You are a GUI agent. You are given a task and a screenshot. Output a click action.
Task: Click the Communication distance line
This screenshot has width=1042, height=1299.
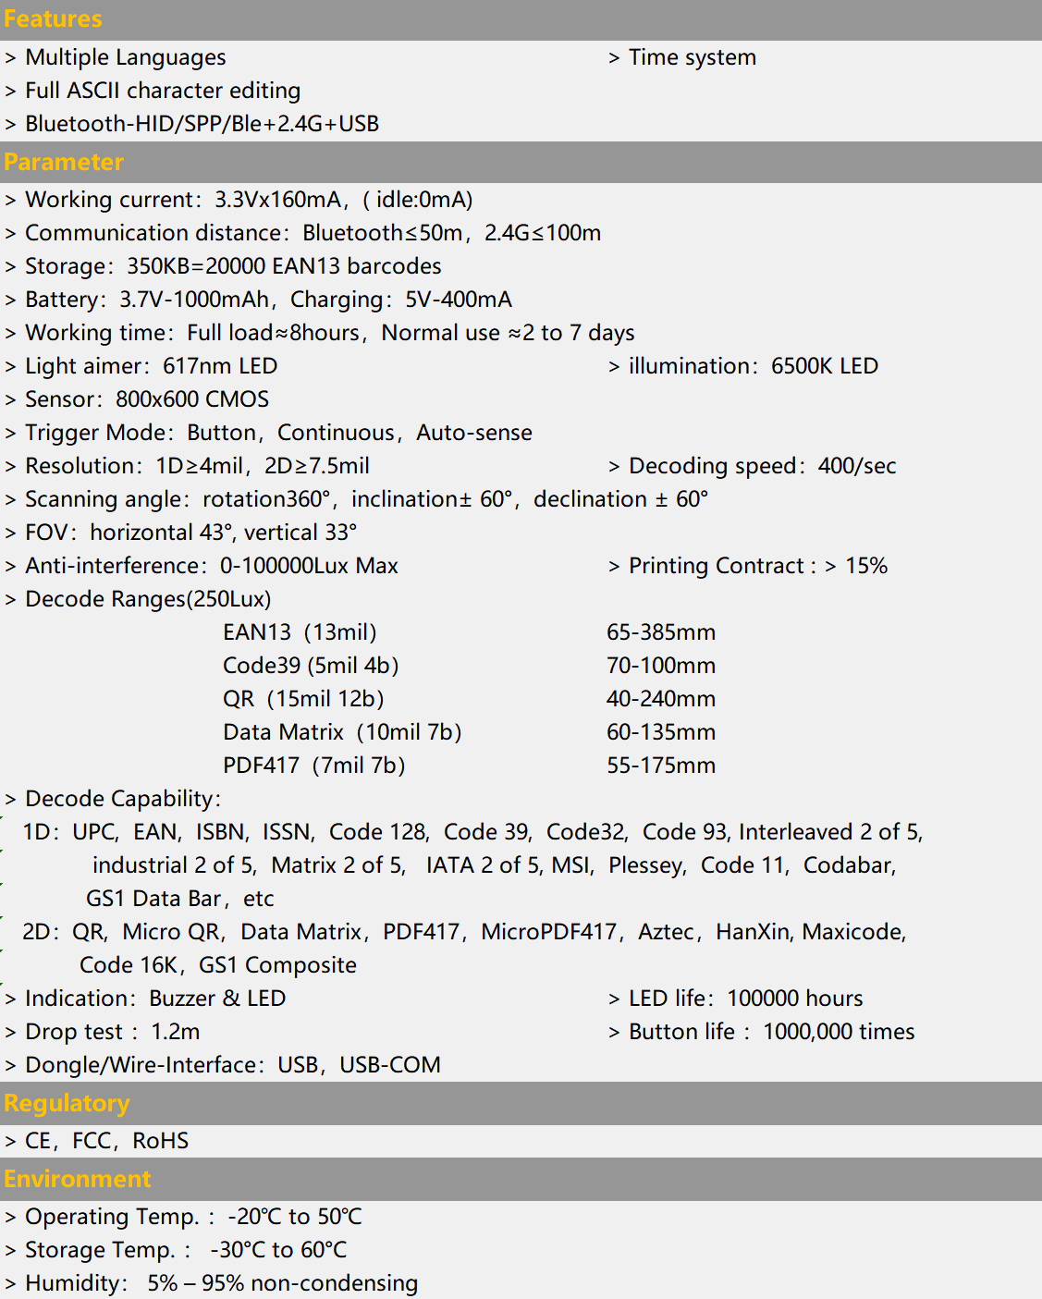[x=303, y=233]
